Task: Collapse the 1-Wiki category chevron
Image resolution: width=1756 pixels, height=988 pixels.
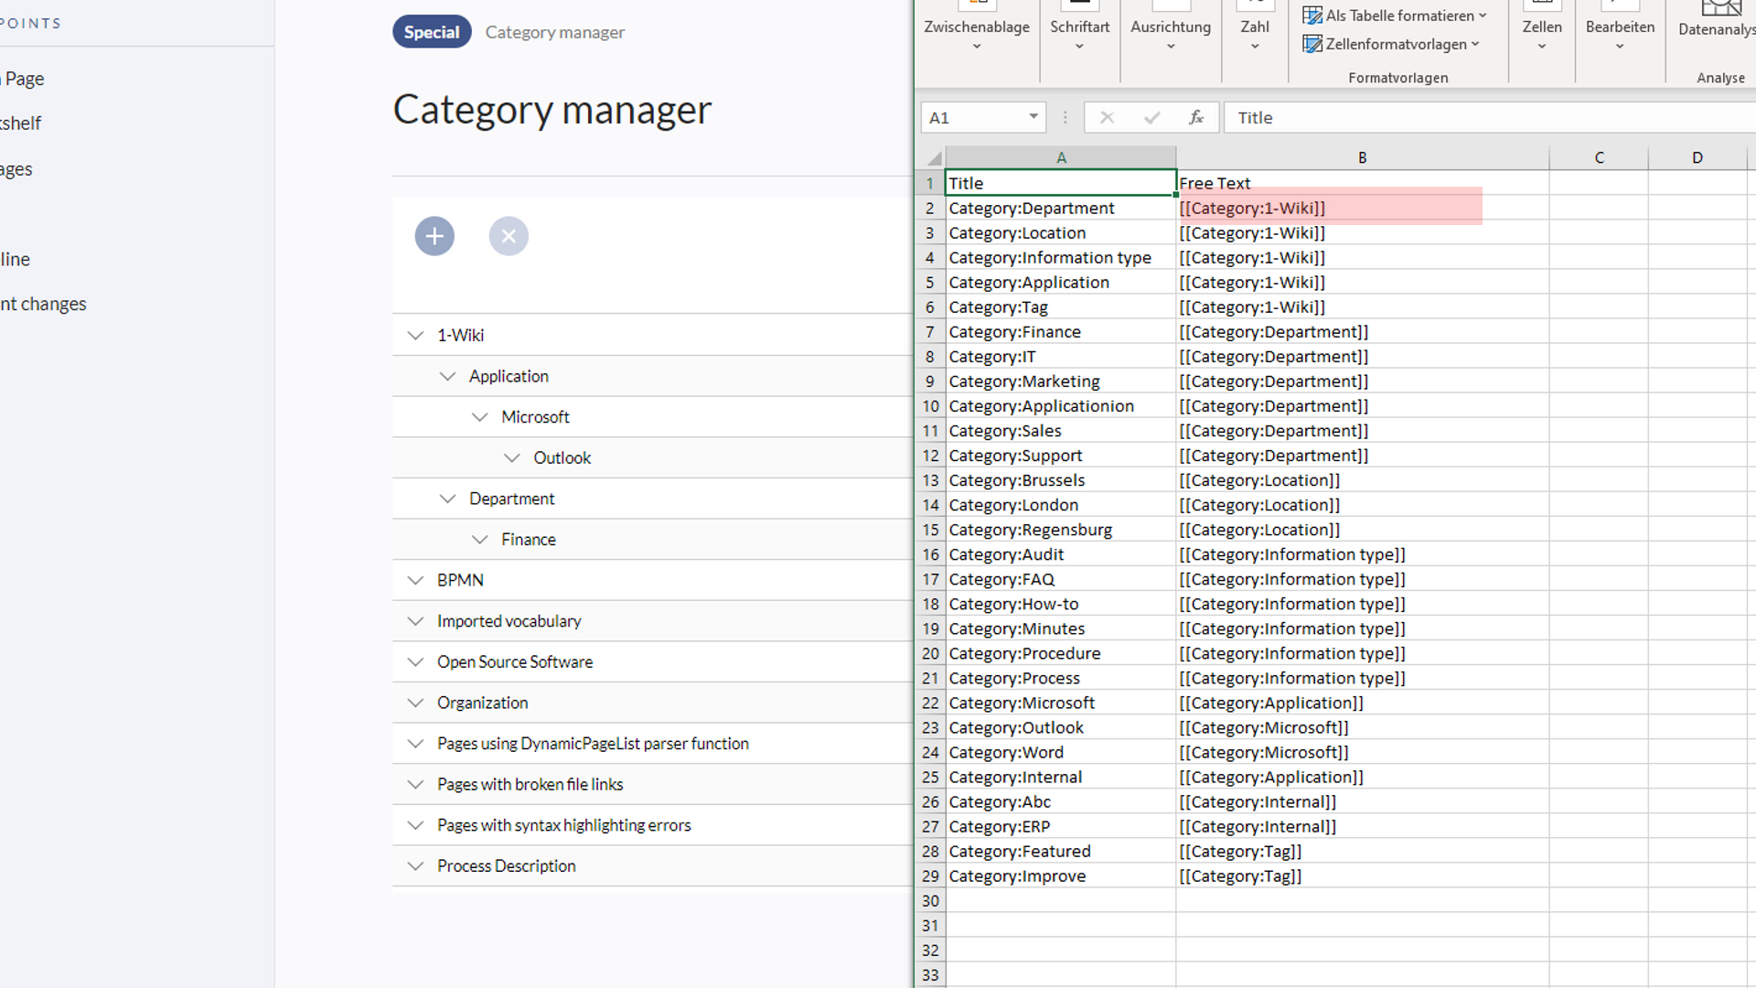Action: point(415,336)
